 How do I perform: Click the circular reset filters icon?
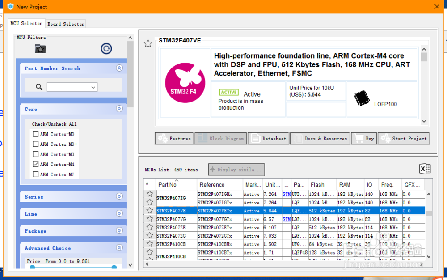click(106, 48)
